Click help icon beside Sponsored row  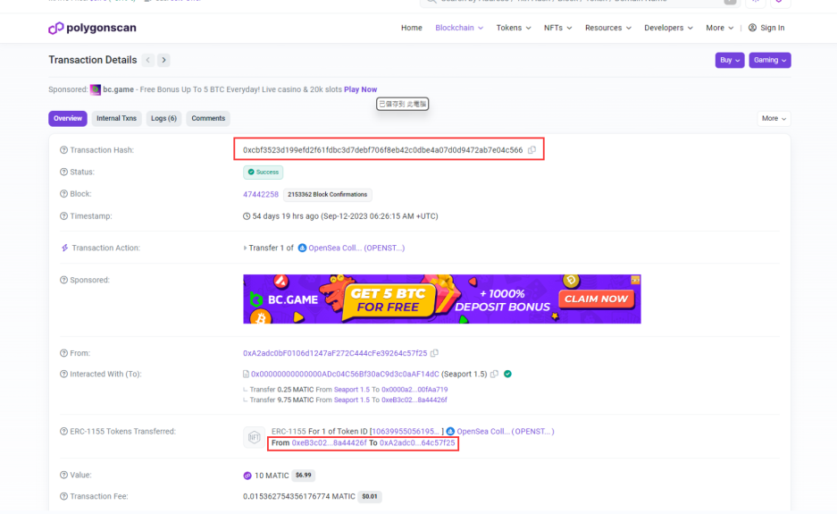click(x=63, y=280)
